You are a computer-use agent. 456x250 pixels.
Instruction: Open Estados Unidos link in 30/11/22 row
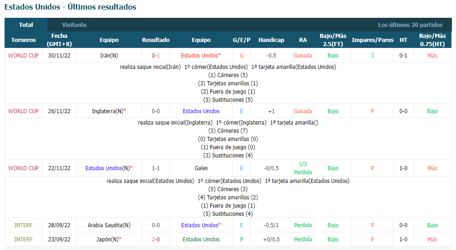click(x=201, y=55)
